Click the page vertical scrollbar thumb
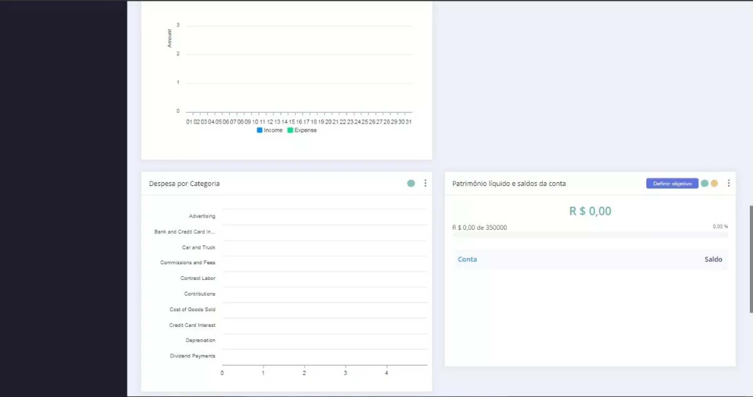 751,258
